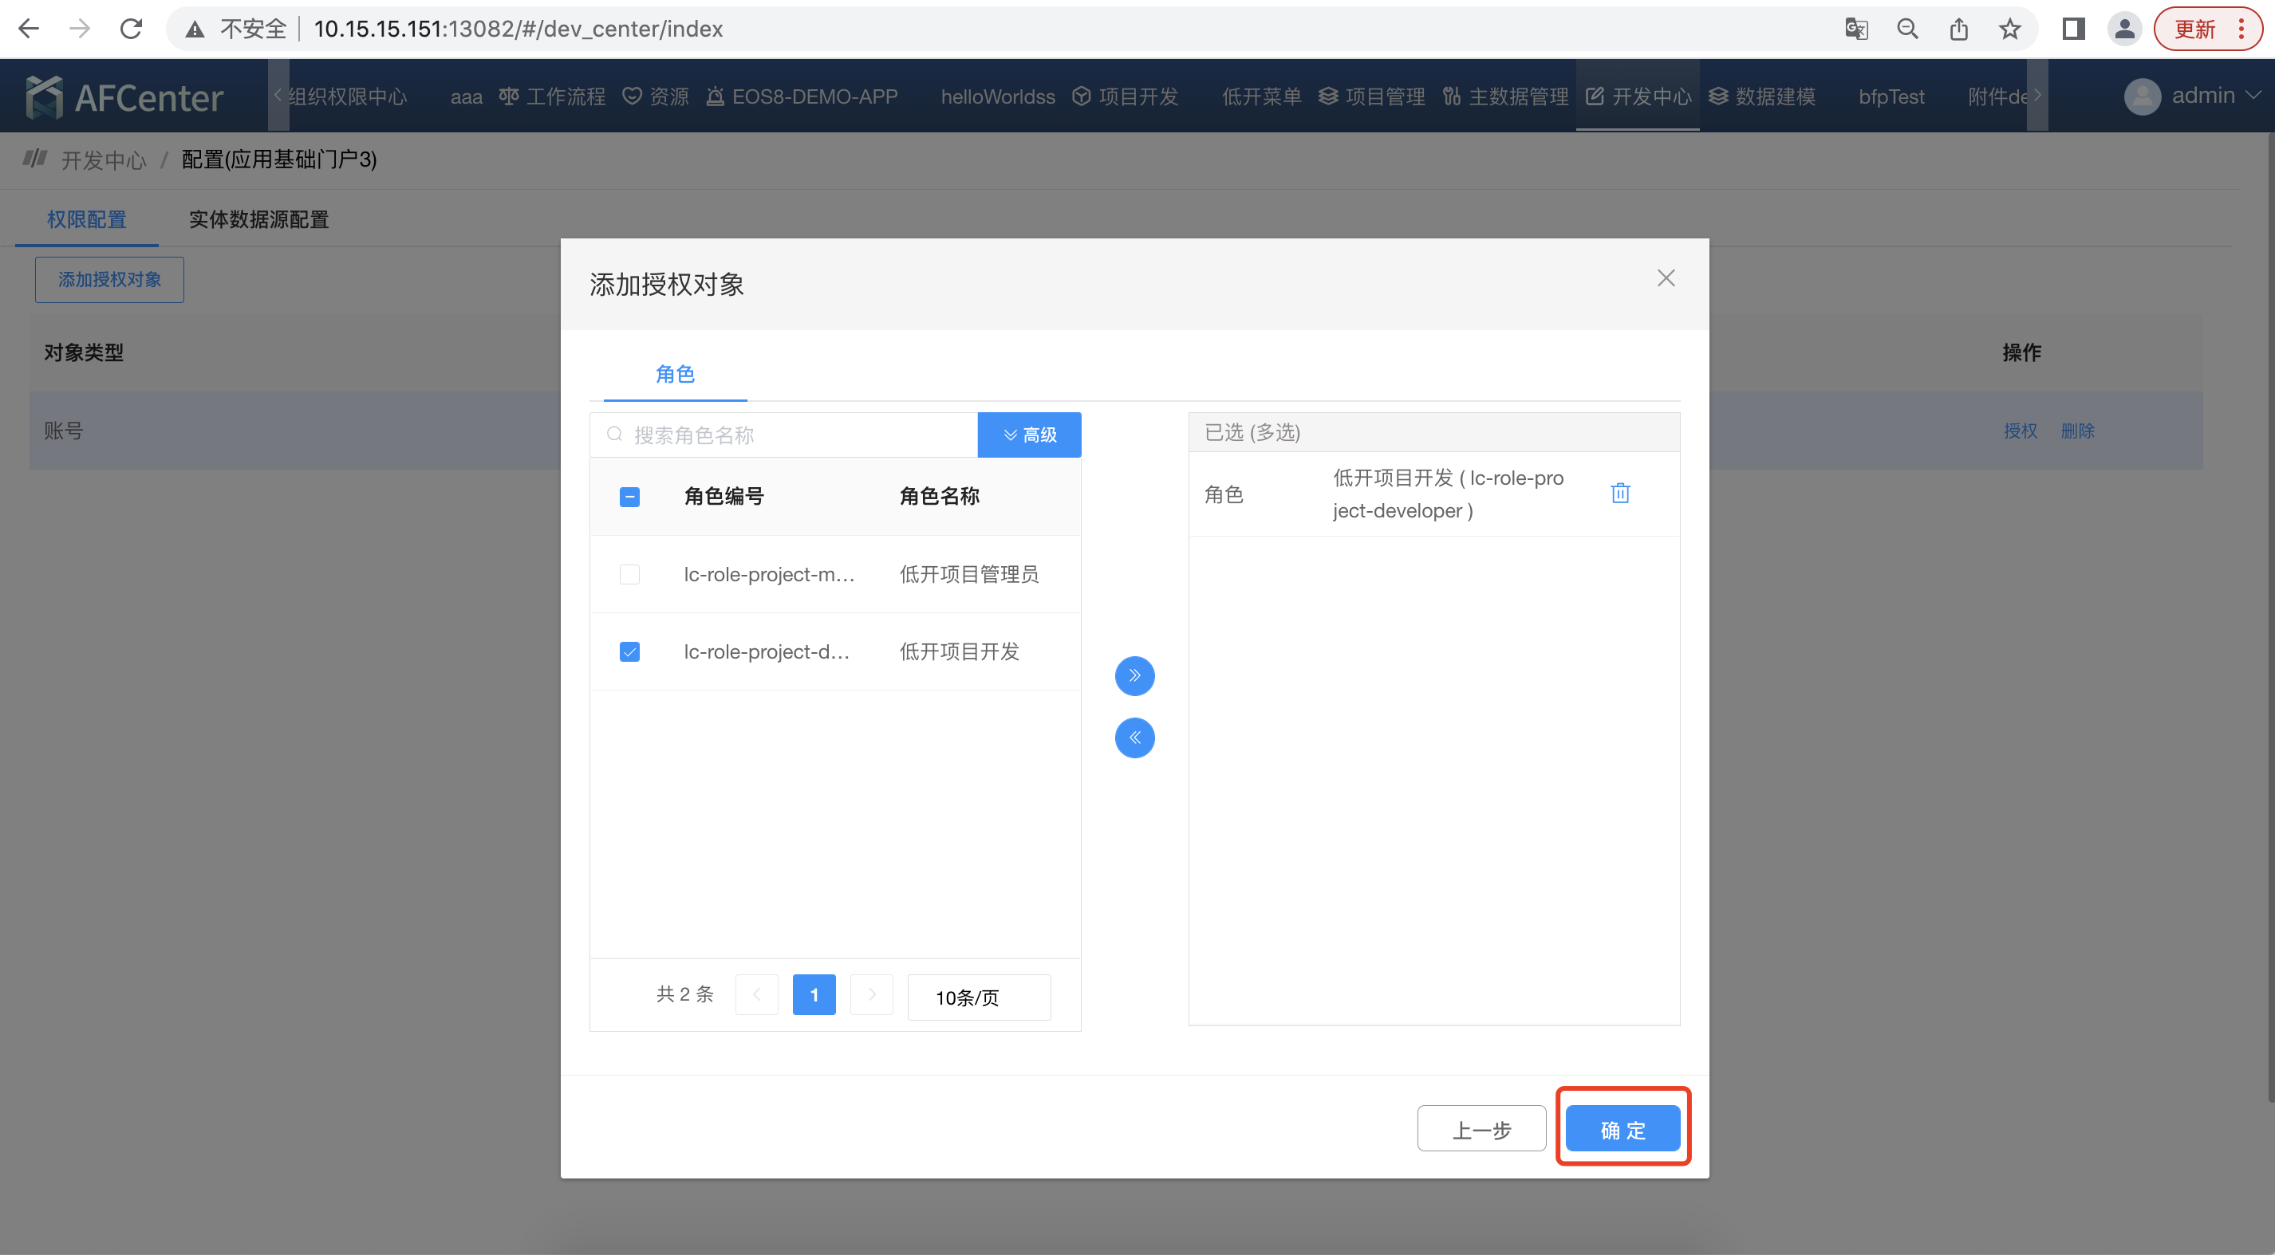The height and width of the screenshot is (1255, 2275).
Task: Open the 主数据管理 nav item
Action: pos(1505,97)
